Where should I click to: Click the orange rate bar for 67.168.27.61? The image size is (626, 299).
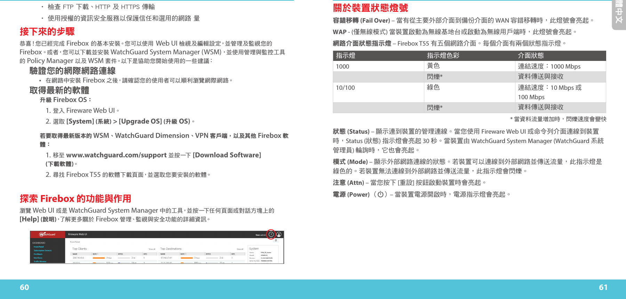(x=187, y=258)
